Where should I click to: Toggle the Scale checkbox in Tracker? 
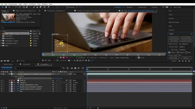point(186,52)
